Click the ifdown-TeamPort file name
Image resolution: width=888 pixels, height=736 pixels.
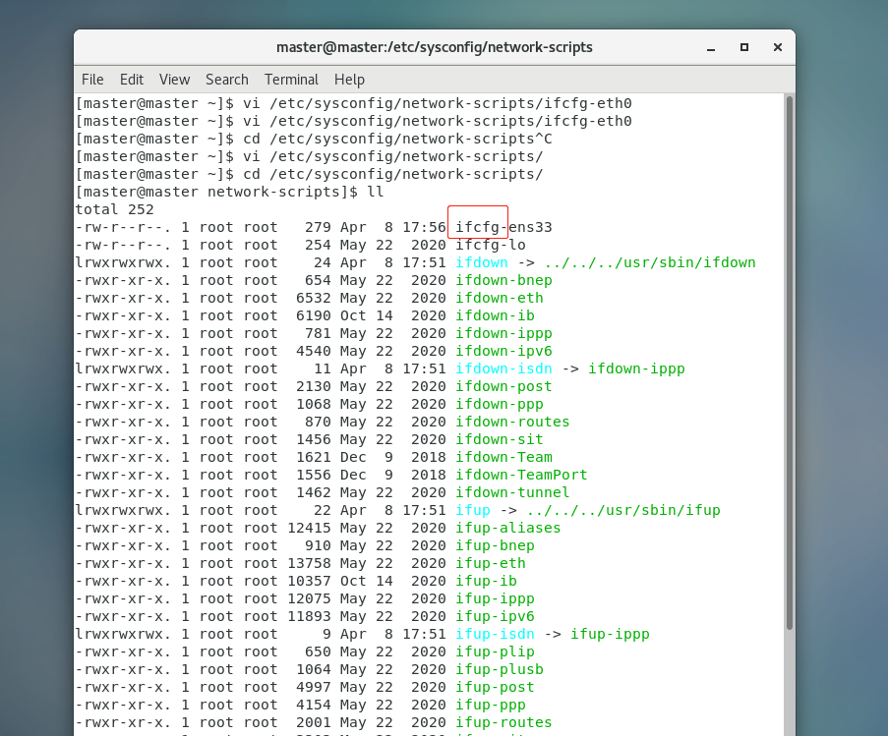tap(521, 476)
